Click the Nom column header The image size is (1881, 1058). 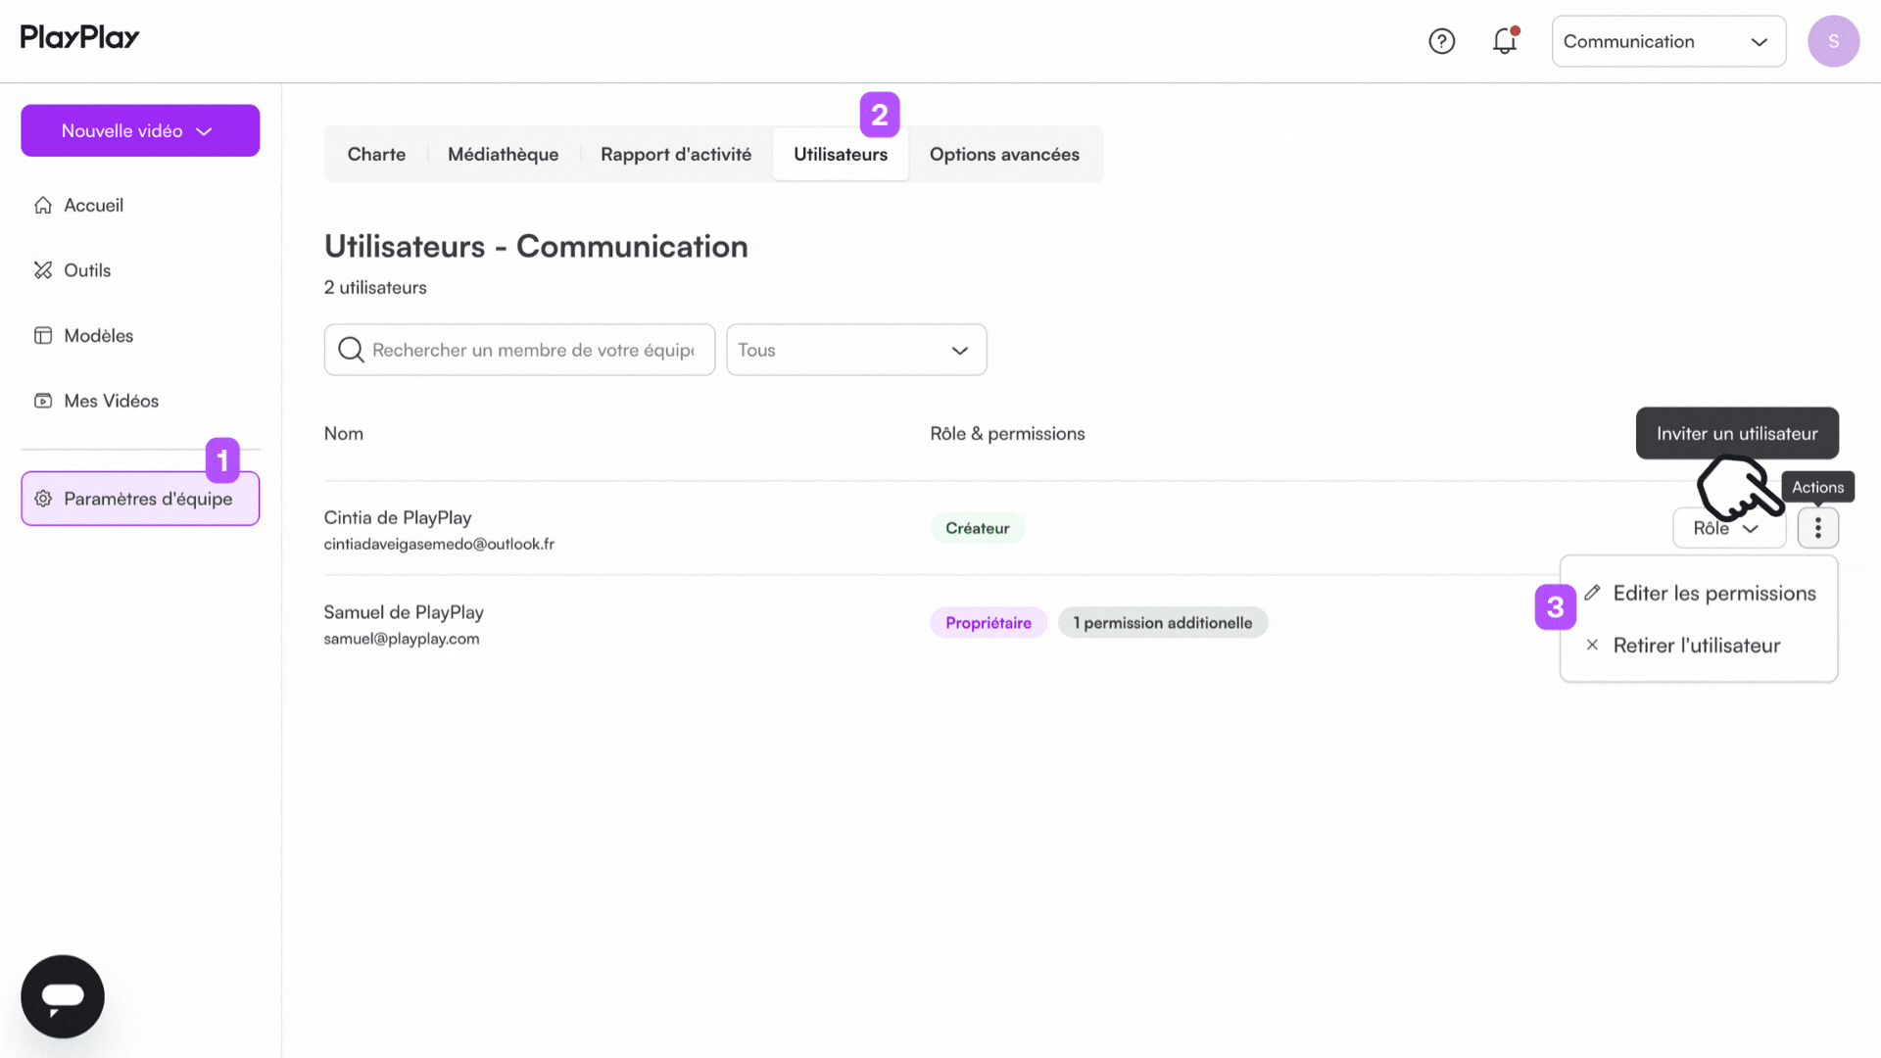(x=344, y=433)
